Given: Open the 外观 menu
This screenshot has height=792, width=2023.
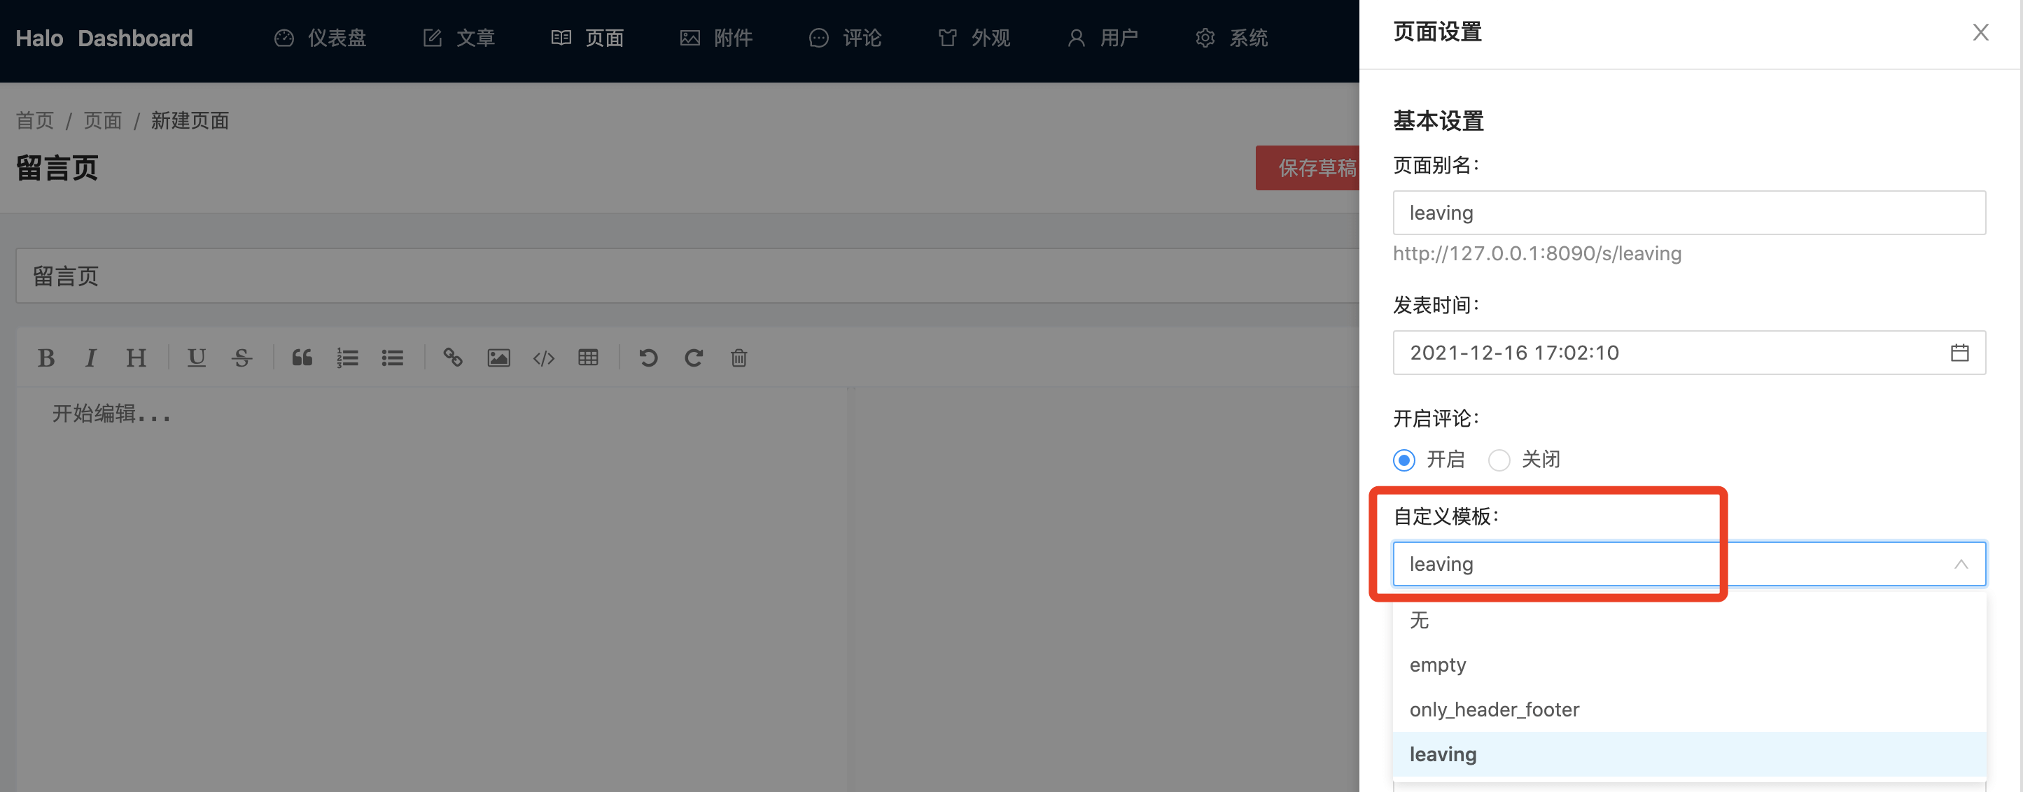Looking at the screenshot, I should 974,38.
